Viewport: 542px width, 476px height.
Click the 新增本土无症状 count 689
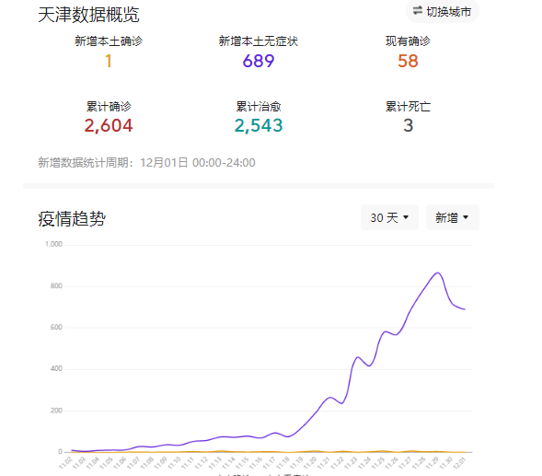[x=259, y=62]
